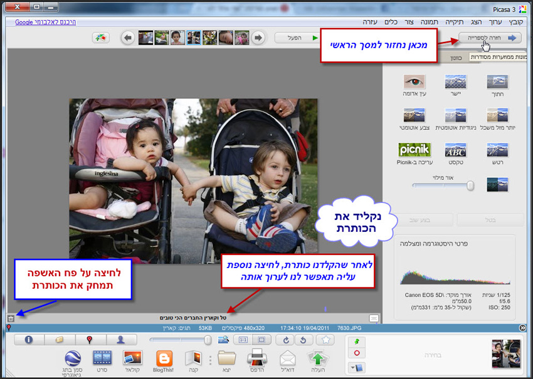533x379 pixels.
Task: Click the Upload (העלה) green arrow icon
Action: [x=318, y=359]
